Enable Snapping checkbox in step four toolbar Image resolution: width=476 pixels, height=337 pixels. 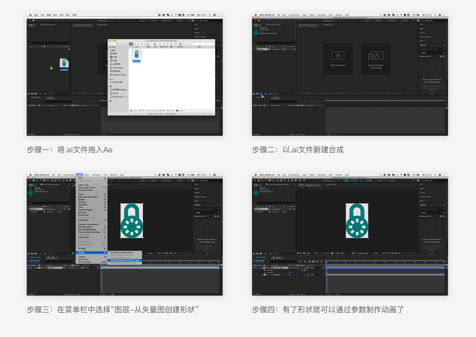(x=324, y=181)
